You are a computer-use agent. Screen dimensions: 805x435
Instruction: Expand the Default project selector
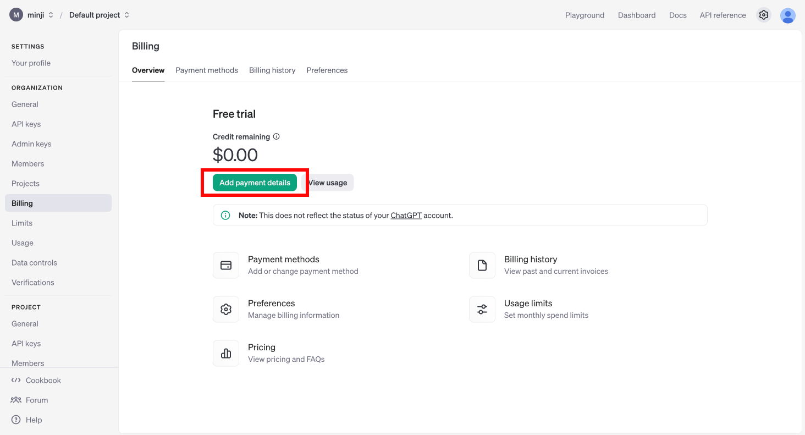99,15
